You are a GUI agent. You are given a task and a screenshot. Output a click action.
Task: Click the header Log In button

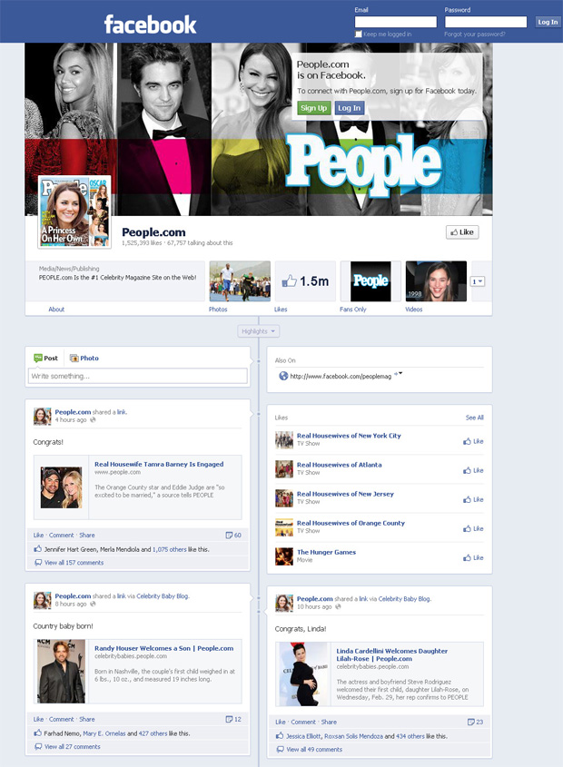(548, 22)
